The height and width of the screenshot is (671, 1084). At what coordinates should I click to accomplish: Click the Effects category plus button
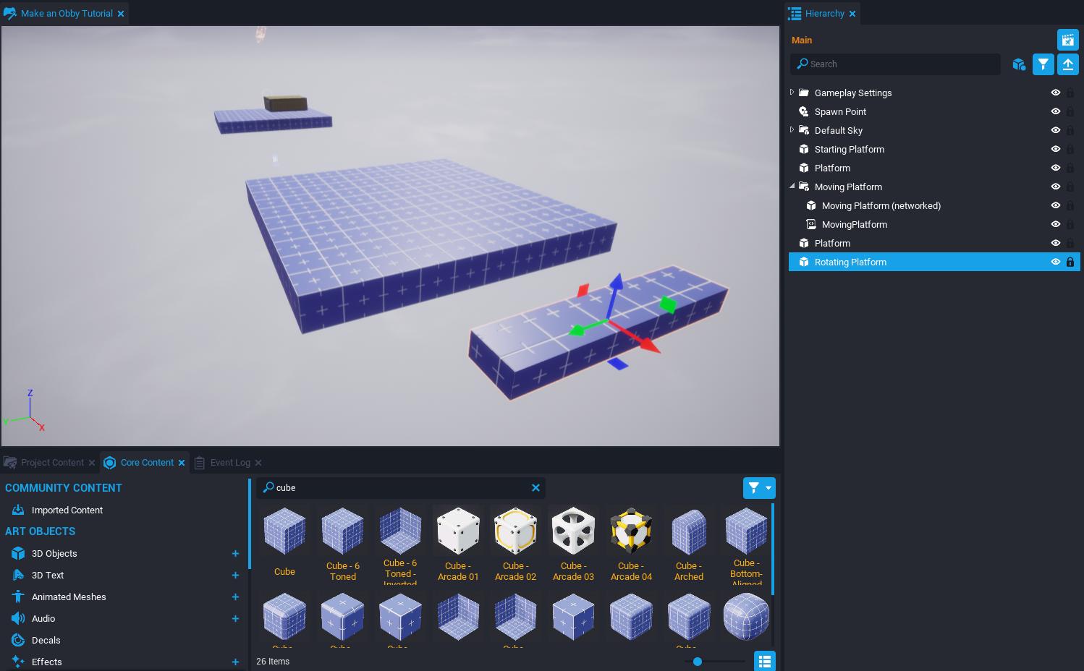pyautogui.click(x=235, y=662)
